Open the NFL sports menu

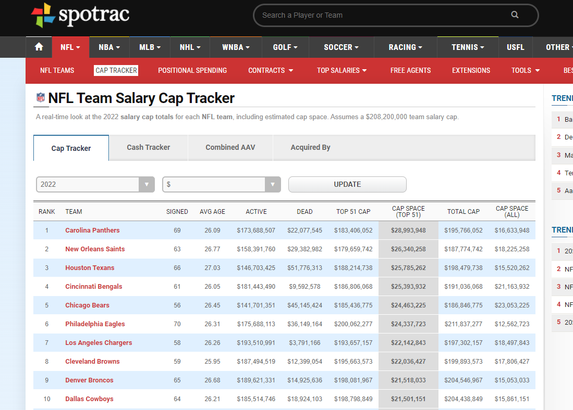coord(70,47)
